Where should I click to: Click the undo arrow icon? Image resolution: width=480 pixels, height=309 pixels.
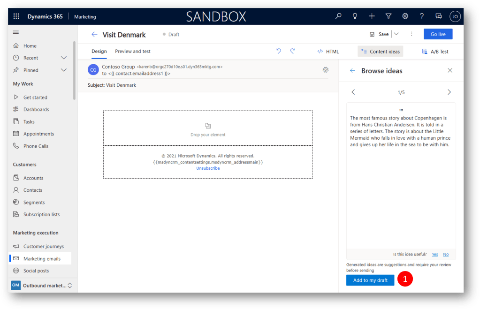click(279, 51)
